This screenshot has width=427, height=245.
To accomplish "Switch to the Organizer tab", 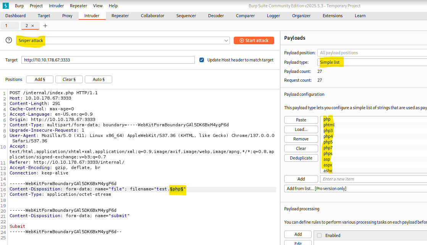I will [x=301, y=16].
